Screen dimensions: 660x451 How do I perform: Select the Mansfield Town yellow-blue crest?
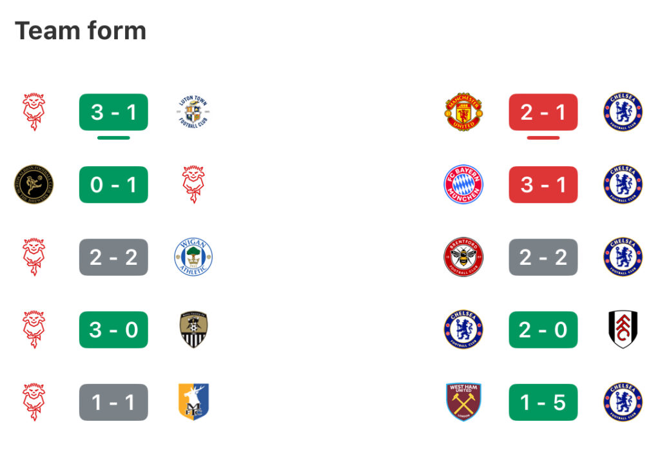tap(193, 402)
